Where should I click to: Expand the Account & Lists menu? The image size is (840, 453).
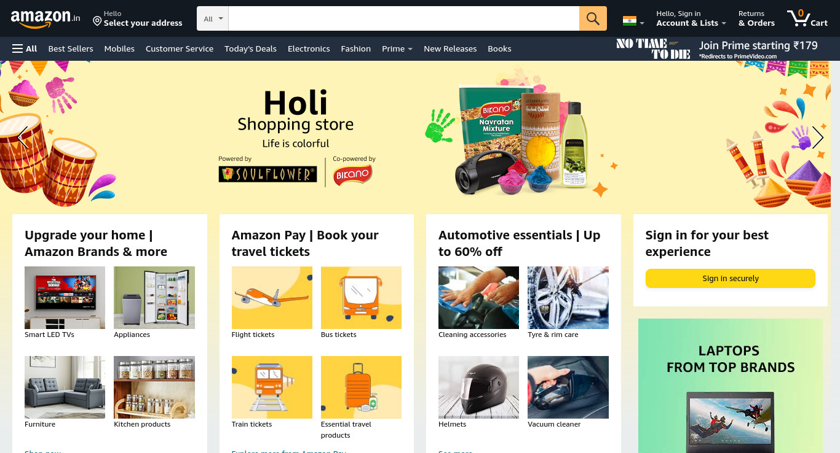pos(691,18)
